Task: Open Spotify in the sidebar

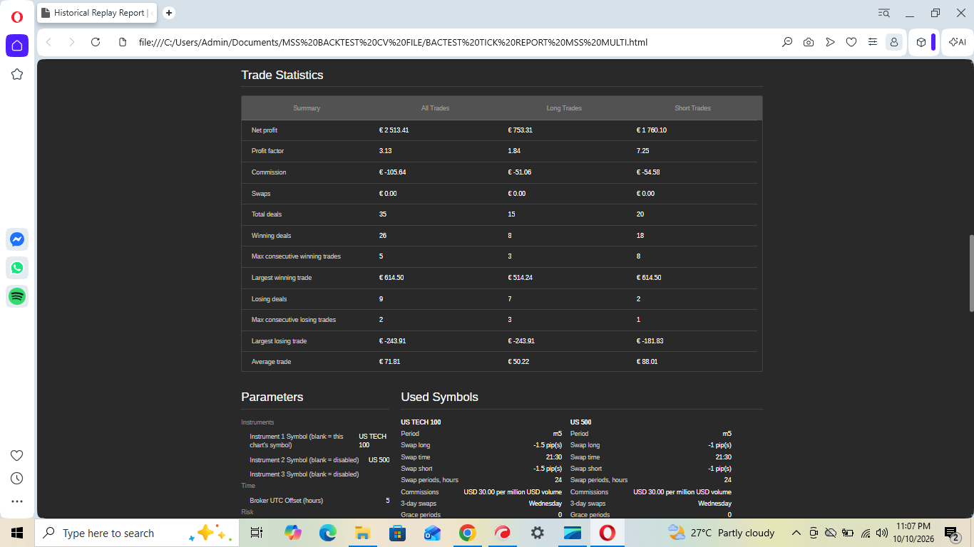Action: pos(17,296)
